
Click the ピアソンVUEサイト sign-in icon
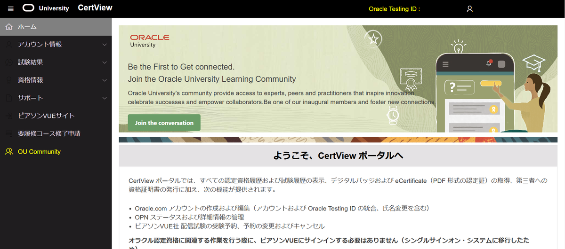(x=9, y=116)
